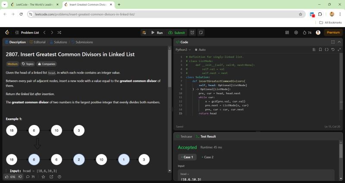Like the problem with thumbs up
The image size is (345, 183).
(7, 177)
